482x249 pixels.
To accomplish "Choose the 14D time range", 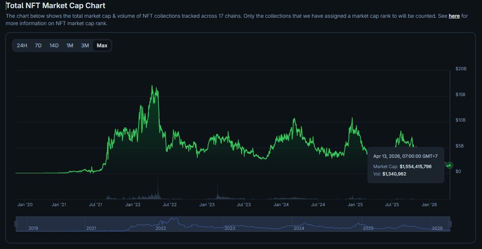I will tap(54, 45).
